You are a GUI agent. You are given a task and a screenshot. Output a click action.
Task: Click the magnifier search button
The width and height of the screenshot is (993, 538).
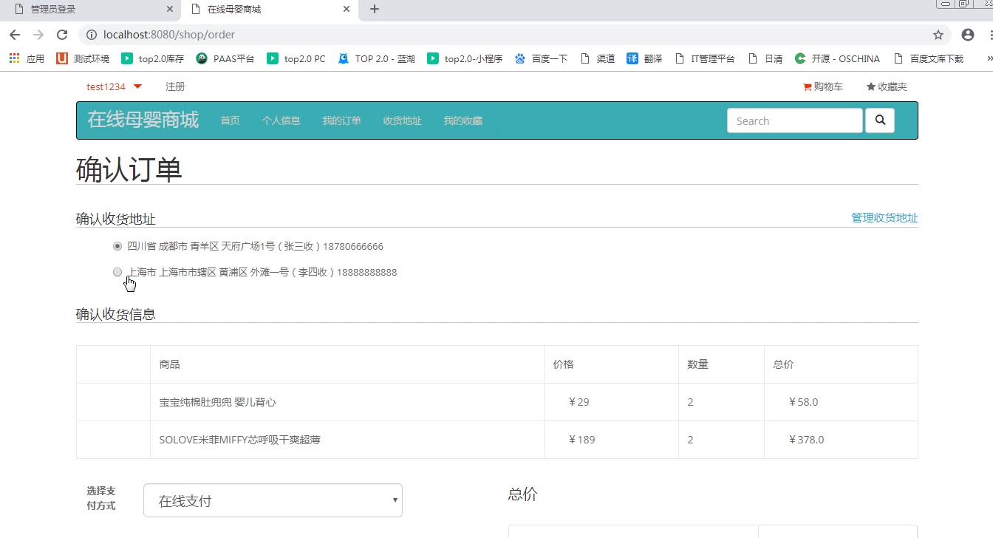(880, 120)
